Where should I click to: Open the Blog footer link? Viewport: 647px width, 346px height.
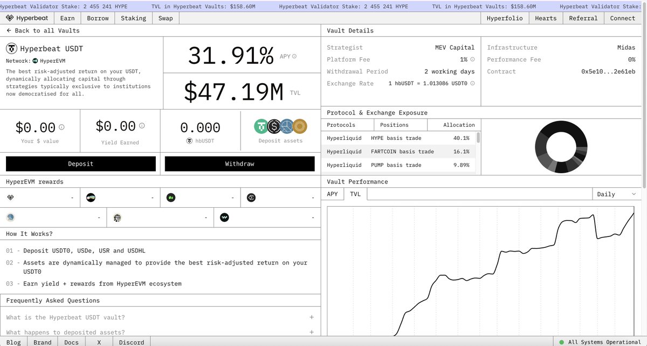(13, 342)
